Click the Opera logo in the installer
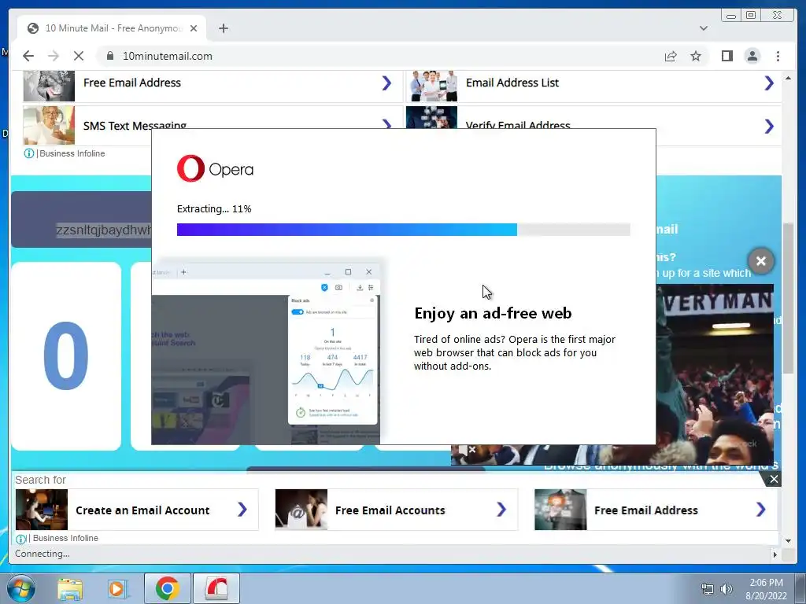 [x=215, y=168]
